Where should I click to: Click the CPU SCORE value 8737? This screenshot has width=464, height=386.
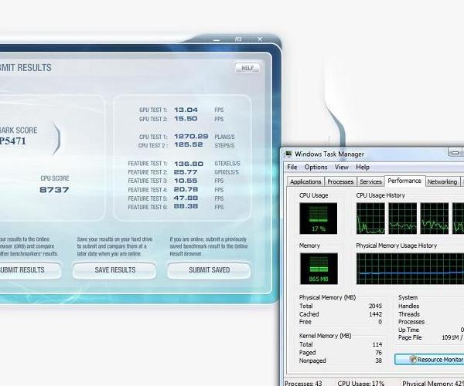coord(54,190)
